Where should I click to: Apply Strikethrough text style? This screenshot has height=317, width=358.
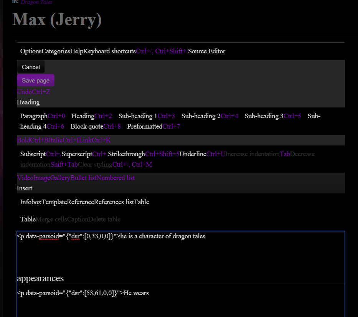coord(126,154)
